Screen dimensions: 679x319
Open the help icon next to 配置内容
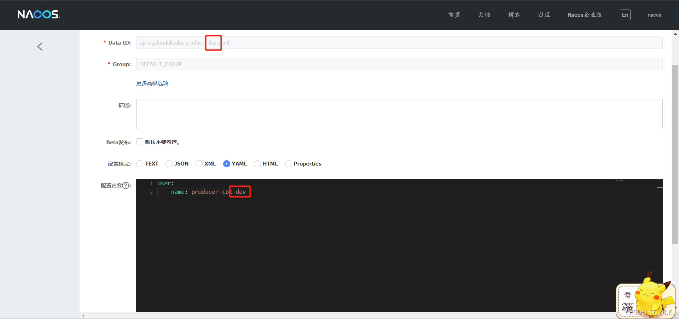point(126,186)
